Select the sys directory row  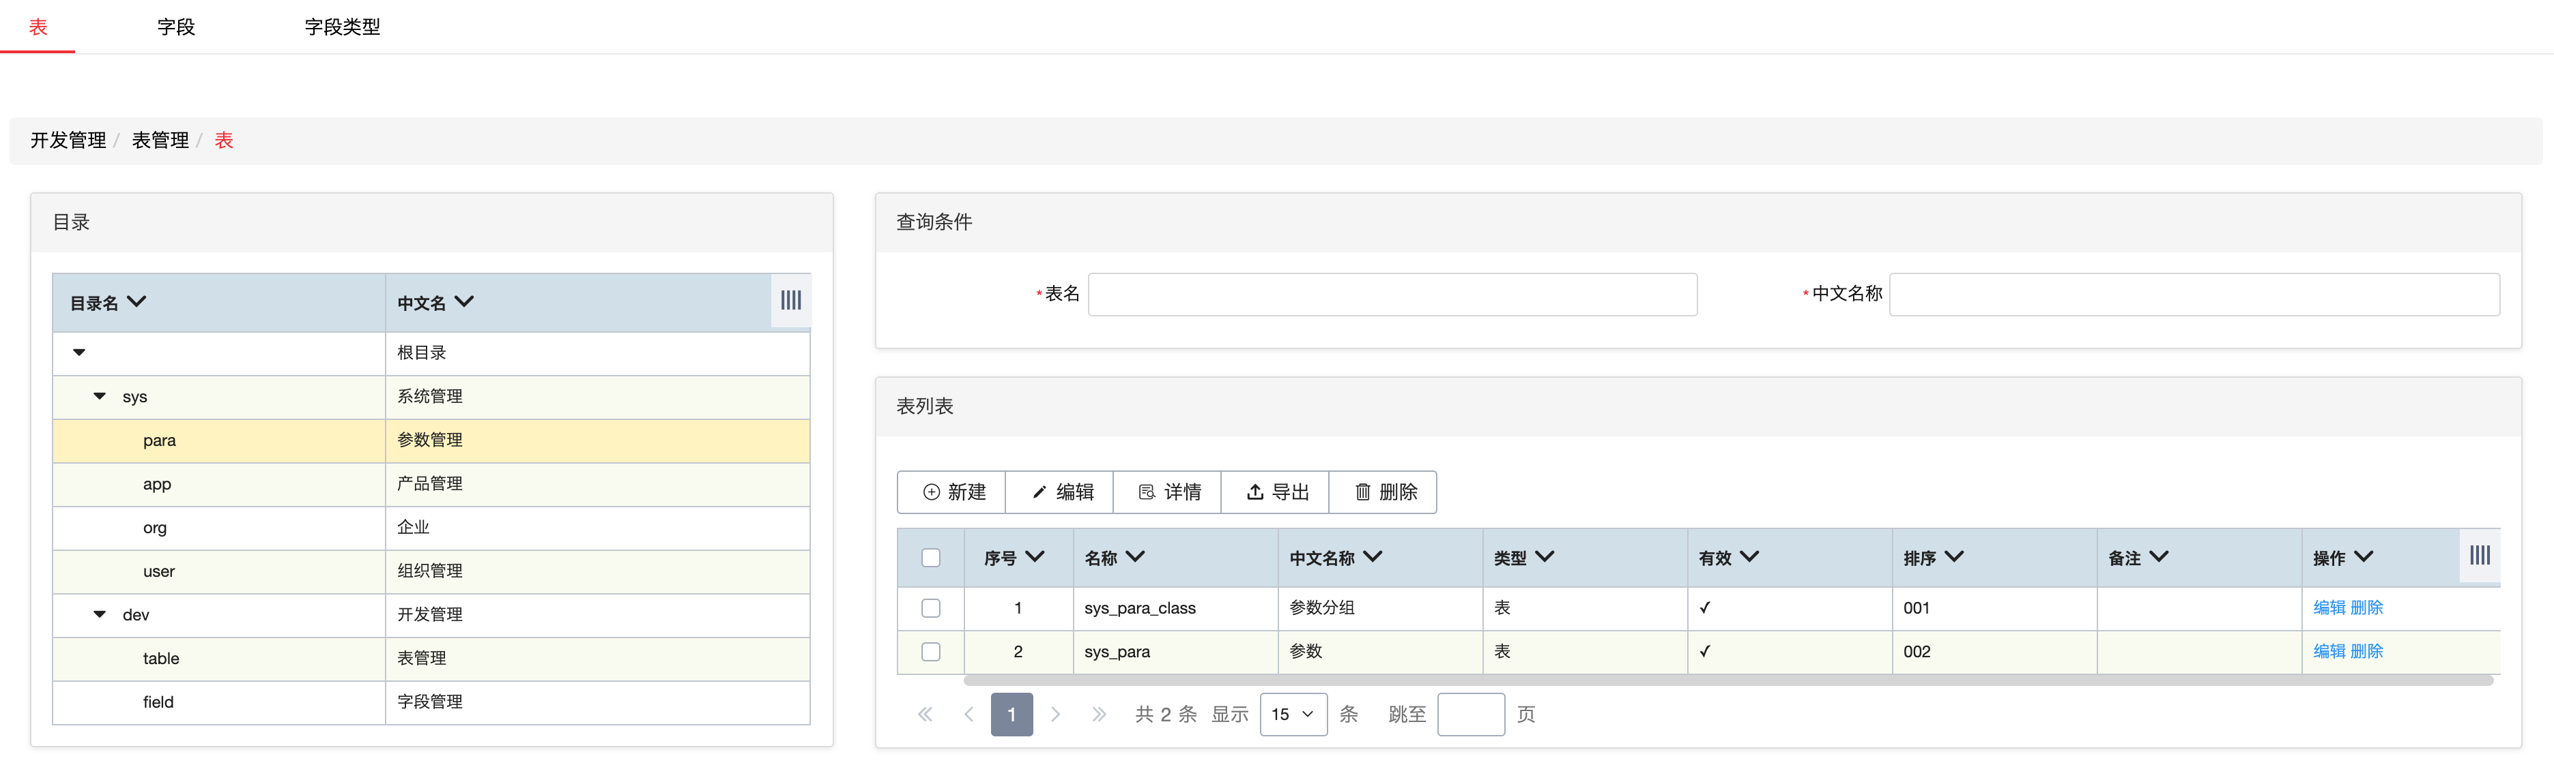click(431, 397)
